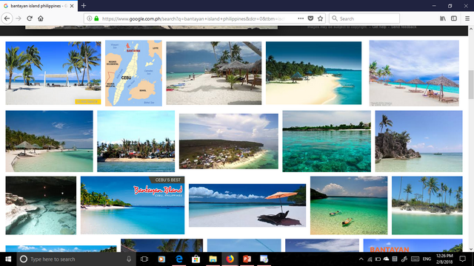Open the damaged palms shoreline image
Screen dimensions: 474x266
click(136, 141)
